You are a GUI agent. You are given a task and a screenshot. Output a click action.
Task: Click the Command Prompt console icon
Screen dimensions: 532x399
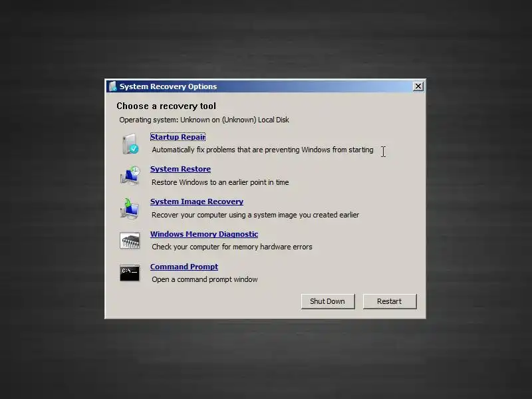[x=130, y=273]
